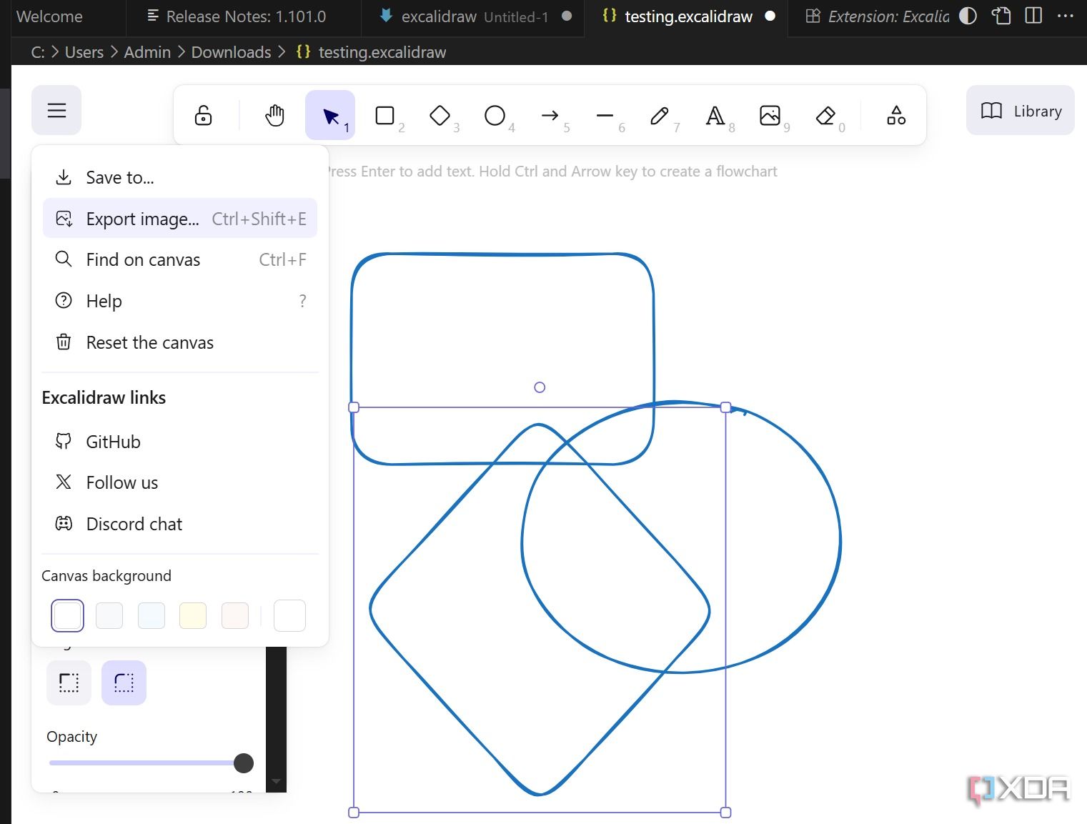Screen dimensions: 1087x824
Task: Select sharp edges option
Action: coord(69,682)
